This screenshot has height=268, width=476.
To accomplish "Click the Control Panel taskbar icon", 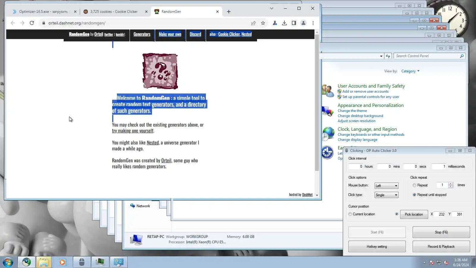I will point(119,262).
